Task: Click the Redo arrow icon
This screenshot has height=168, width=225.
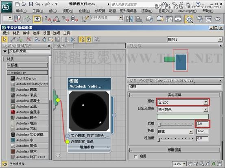Action: tap(48, 4)
